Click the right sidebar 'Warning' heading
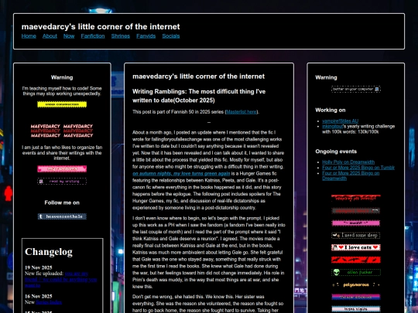This screenshot has width=418, height=313. 326,77
